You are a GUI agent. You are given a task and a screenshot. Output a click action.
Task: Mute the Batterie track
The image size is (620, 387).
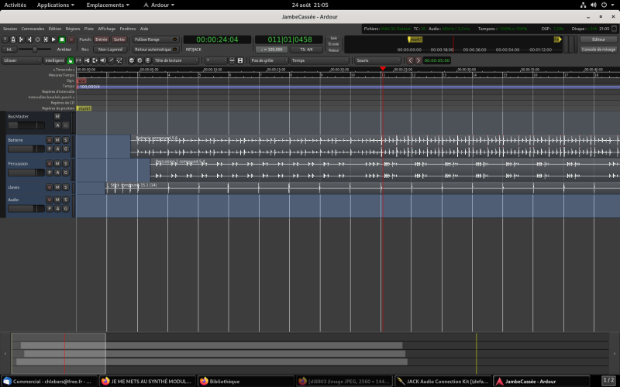[x=57, y=140]
